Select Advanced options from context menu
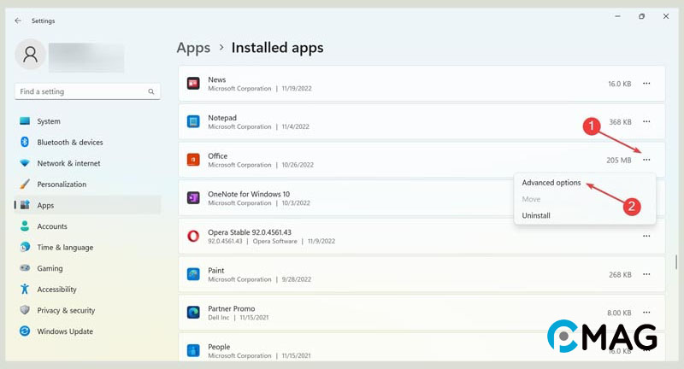This screenshot has height=369, width=684. [x=551, y=183]
